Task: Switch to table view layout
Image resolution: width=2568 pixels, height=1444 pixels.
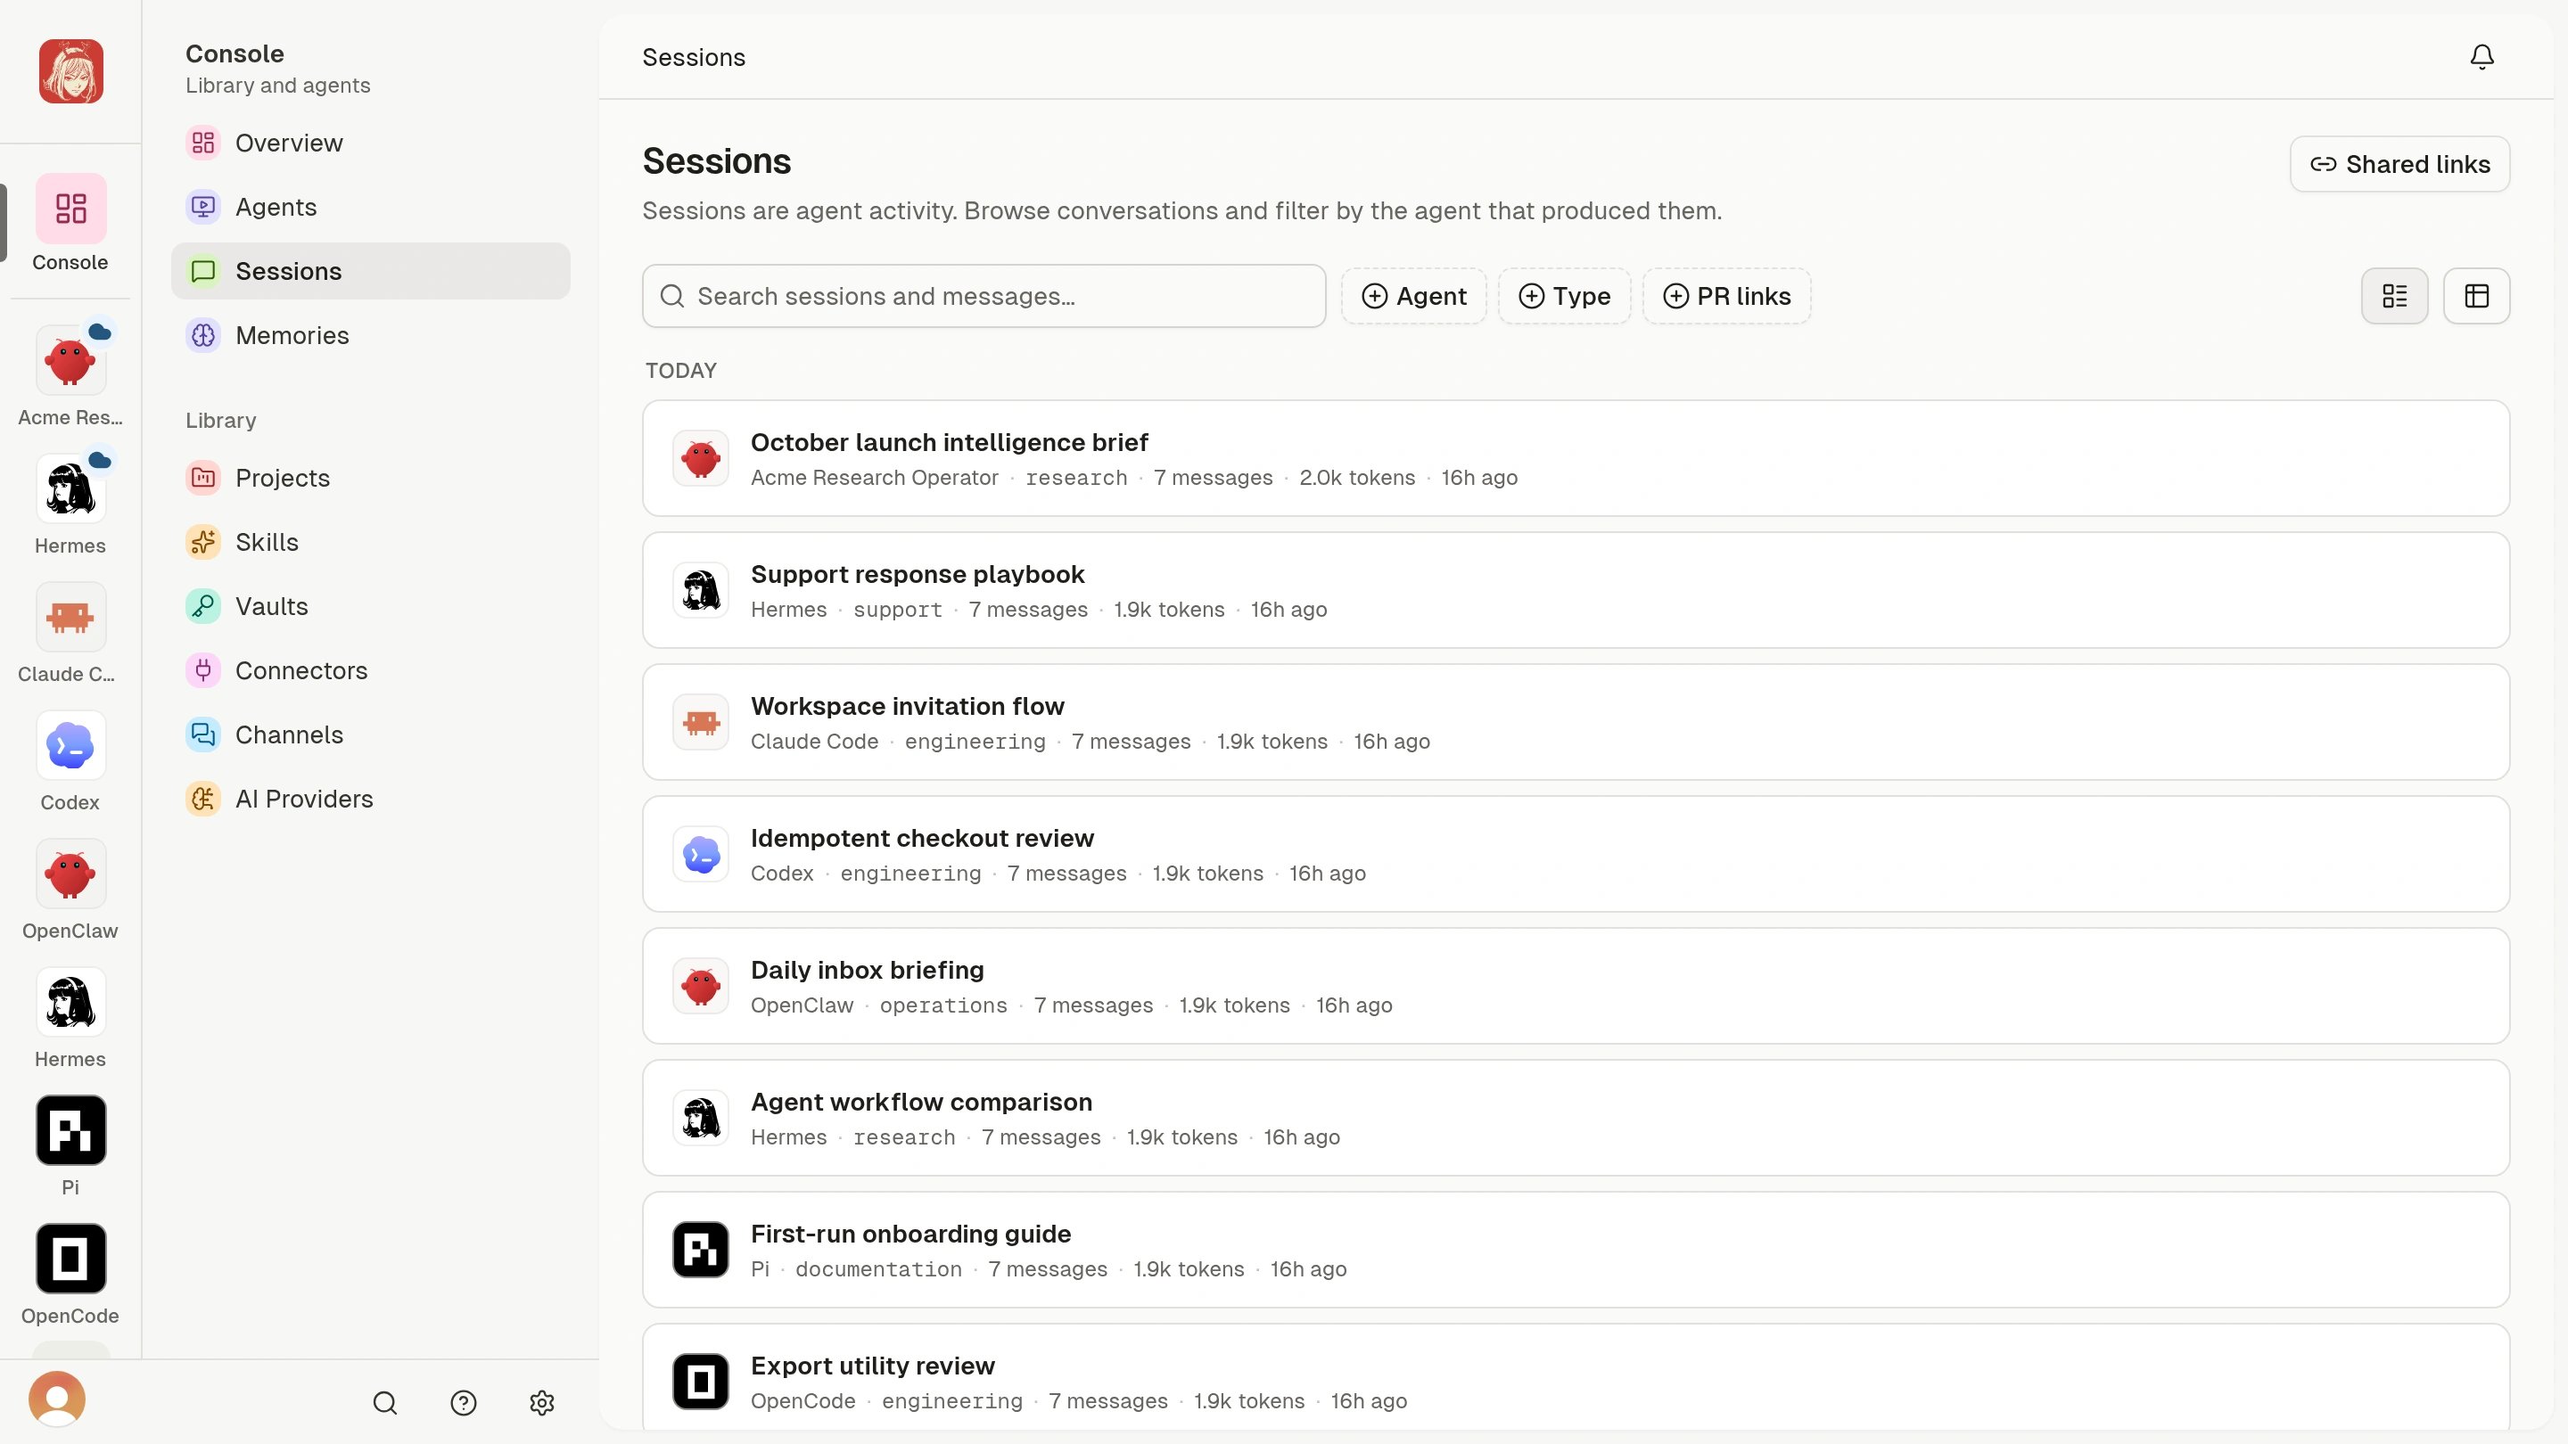Action: pyautogui.click(x=2476, y=296)
